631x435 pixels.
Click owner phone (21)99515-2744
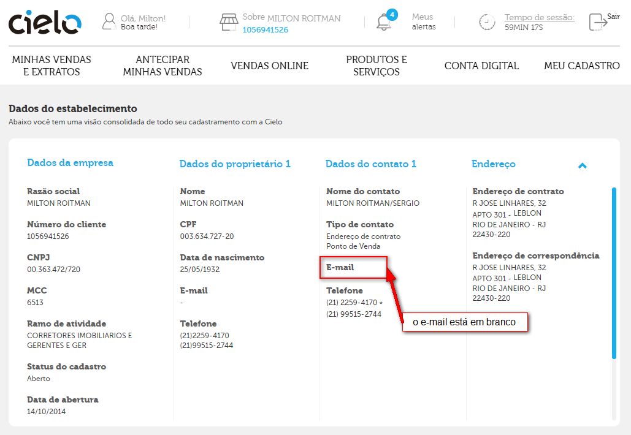(x=207, y=346)
